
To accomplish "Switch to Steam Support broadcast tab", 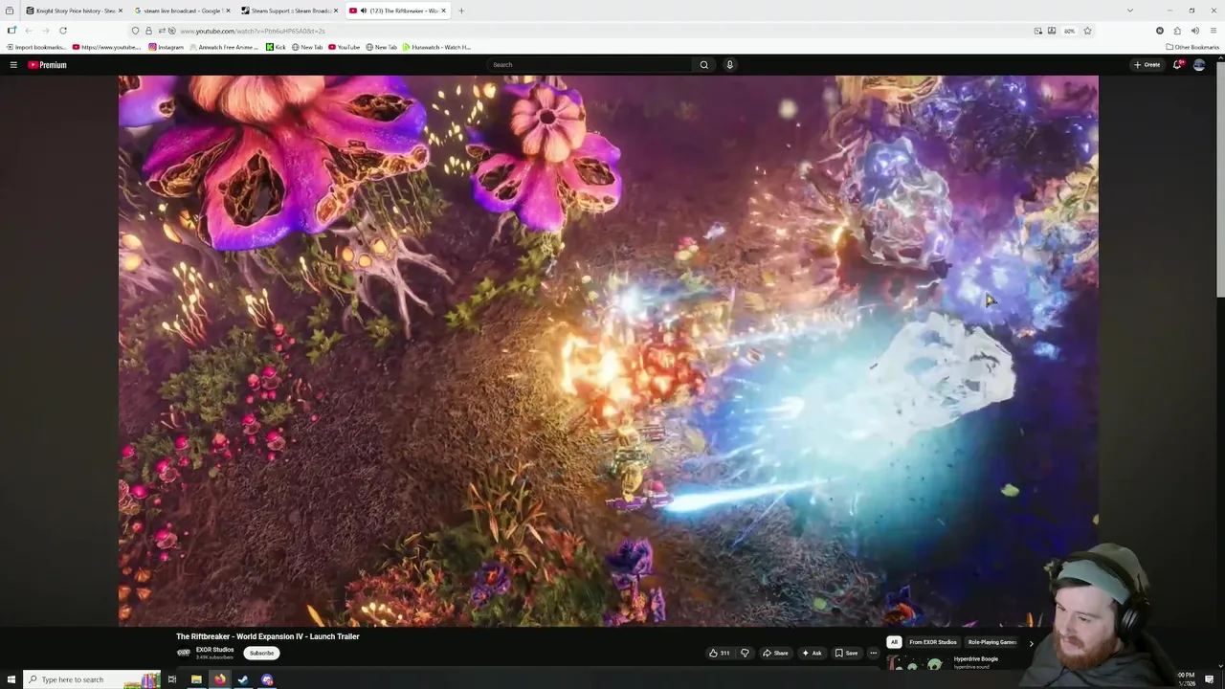I will point(290,11).
